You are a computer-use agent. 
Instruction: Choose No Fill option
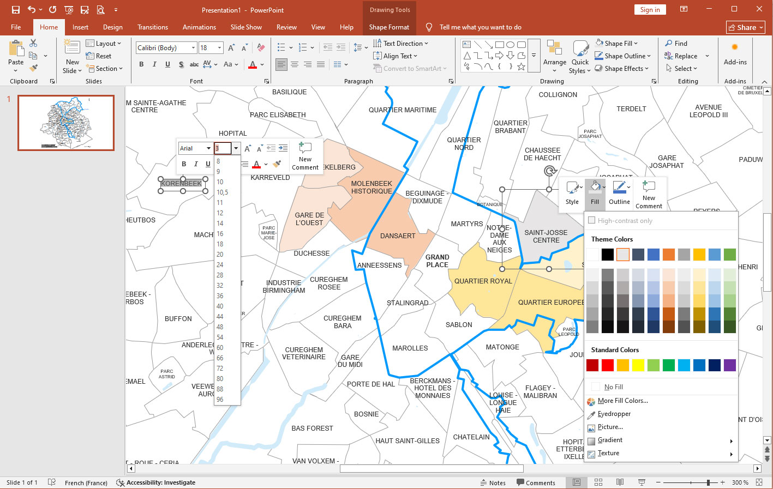coord(613,387)
